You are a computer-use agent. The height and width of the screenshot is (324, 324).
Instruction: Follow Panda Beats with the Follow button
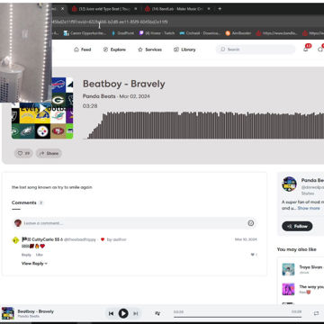[x=297, y=226]
